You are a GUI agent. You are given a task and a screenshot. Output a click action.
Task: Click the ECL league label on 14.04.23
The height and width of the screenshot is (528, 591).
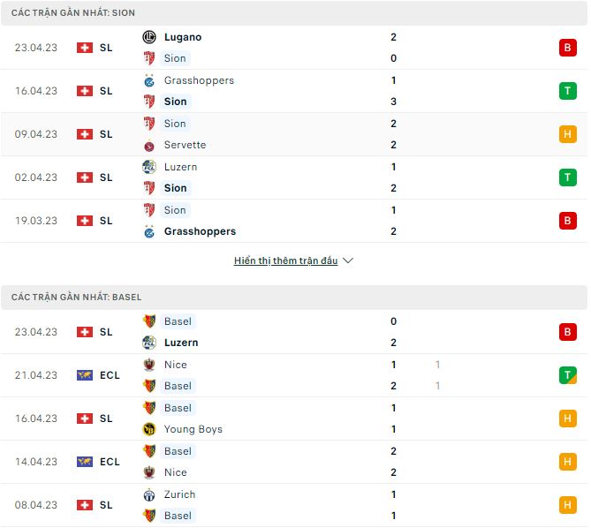110,462
